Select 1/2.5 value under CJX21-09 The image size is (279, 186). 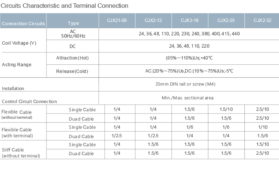coord(117,136)
